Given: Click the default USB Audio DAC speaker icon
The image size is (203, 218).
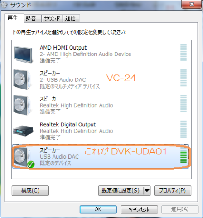Looking at the screenshot, I should tap(21, 157).
